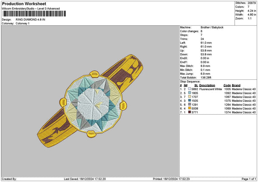This screenshot has height=182, width=258.
Task: Click the thread code 1375
Action: point(227,101)
